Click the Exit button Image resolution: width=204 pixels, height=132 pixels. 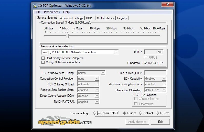click(x=160, y=122)
